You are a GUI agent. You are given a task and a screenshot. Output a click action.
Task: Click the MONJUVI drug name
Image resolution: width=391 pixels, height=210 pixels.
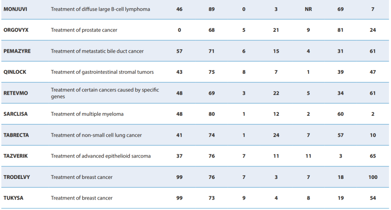tap(16, 9)
